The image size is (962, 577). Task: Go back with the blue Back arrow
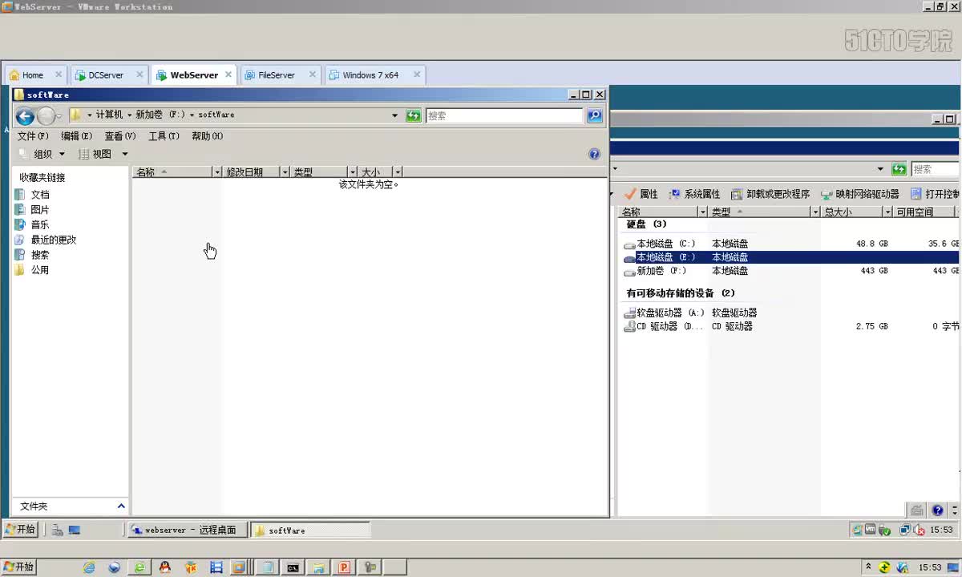pos(25,116)
